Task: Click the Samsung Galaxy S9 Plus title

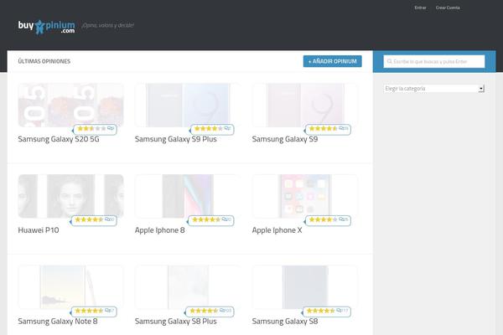Action: click(x=176, y=139)
